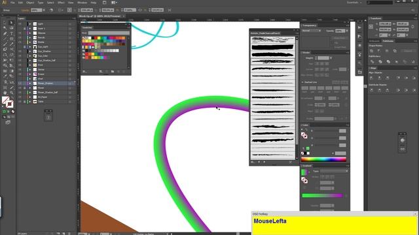Click the Minus Back pathfinder icon
The image size is (419, 235).
coord(413,61)
